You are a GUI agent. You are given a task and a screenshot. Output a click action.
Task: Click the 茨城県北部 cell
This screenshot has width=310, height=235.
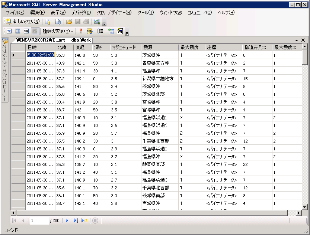click(x=160, y=94)
